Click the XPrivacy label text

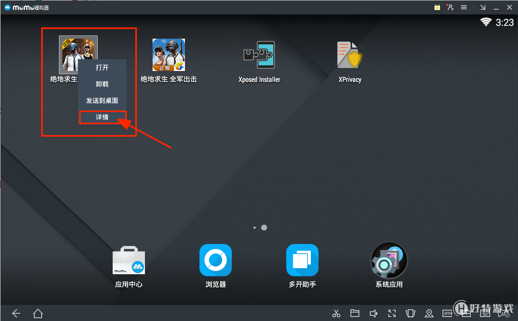[x=350, y=79]
